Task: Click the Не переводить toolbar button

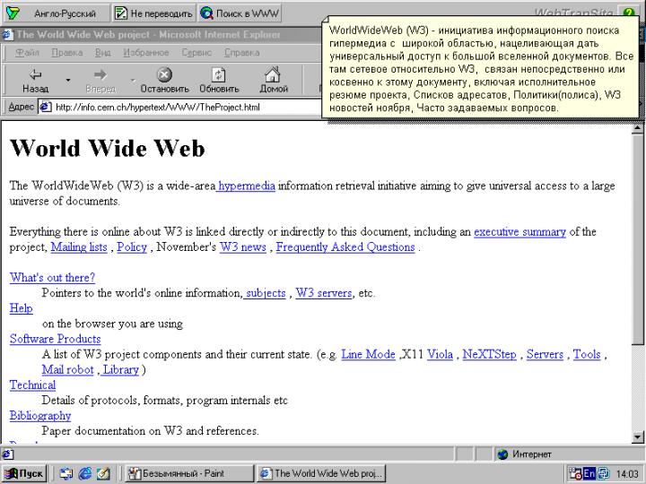Action: [153, 13]
